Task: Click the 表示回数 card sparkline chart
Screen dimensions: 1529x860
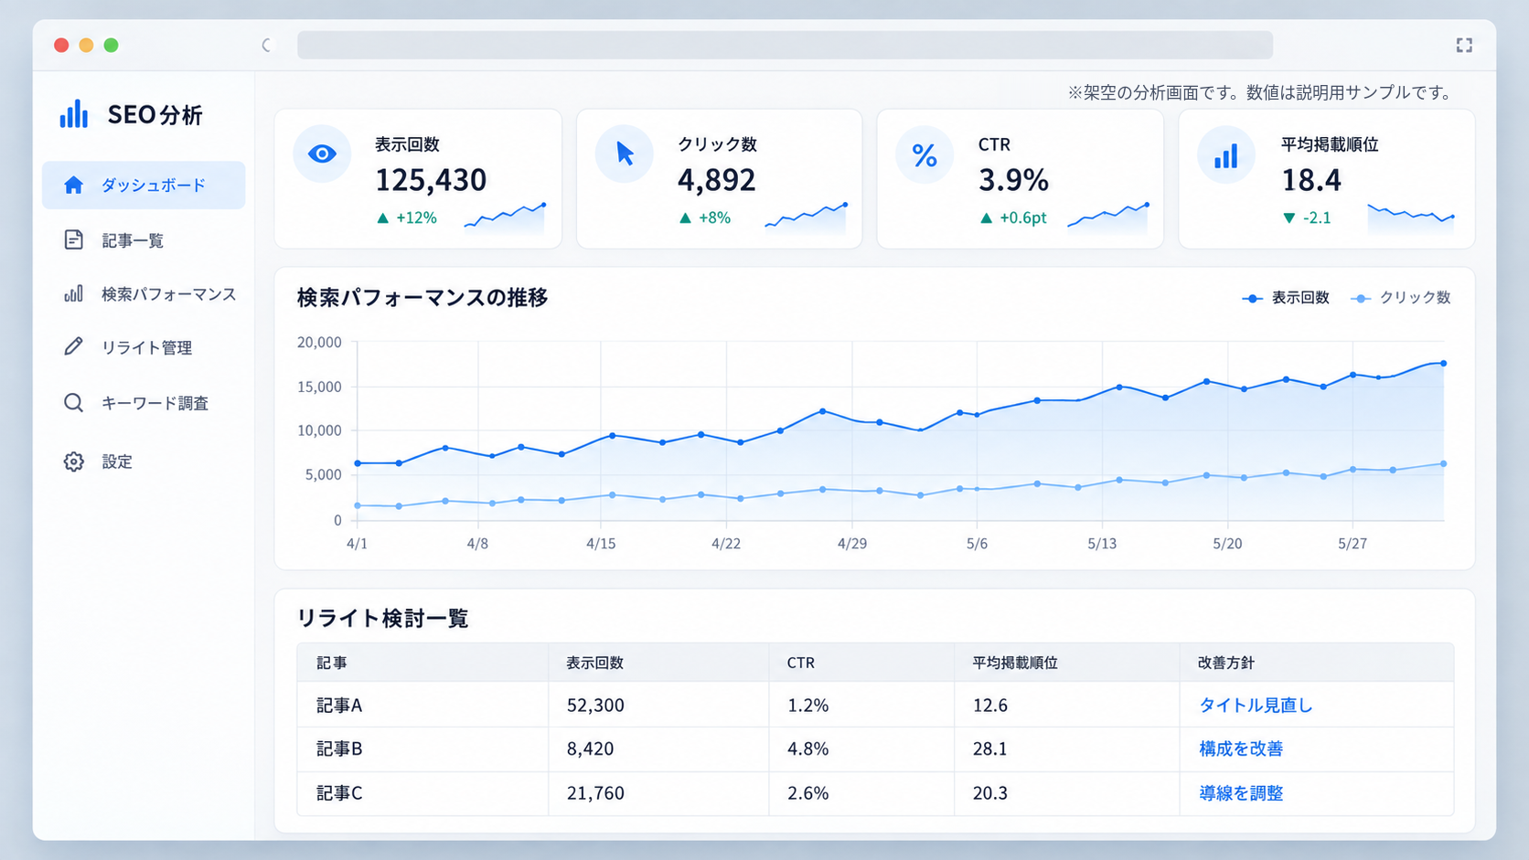Action: pyautogui.click(x=505, y=218)
